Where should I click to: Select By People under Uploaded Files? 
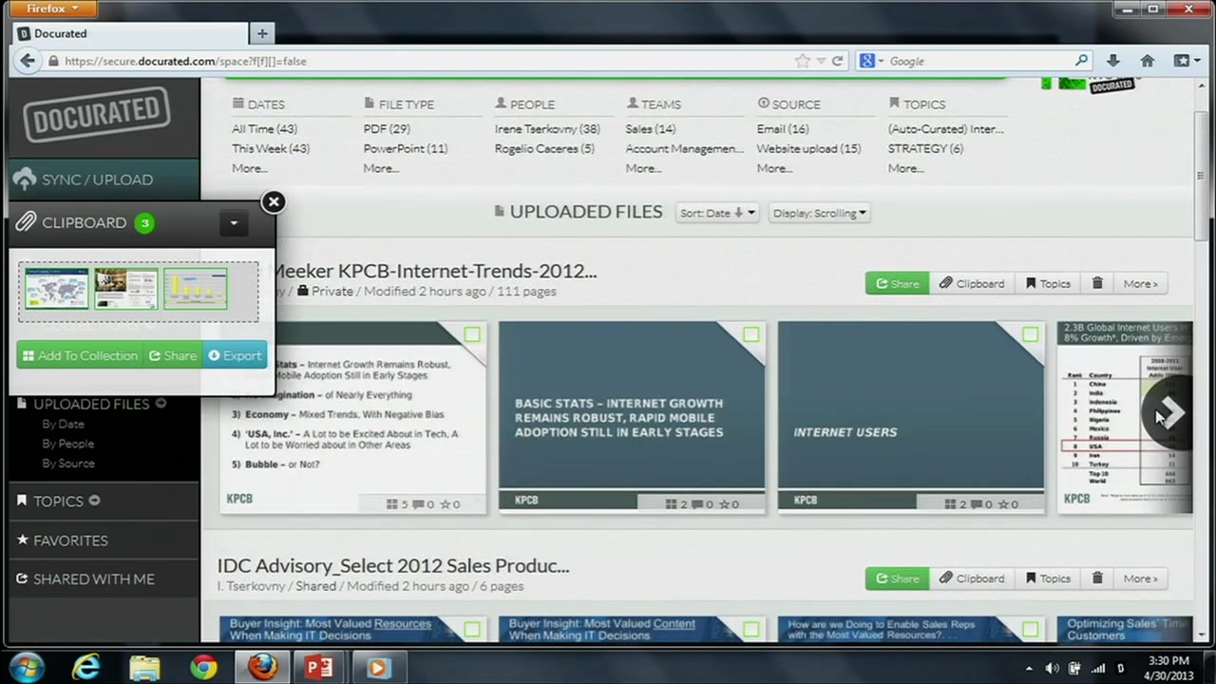point(67,444)
